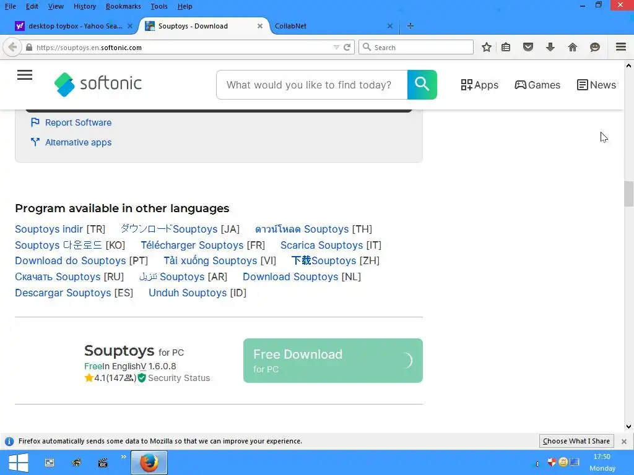
Task: Open the Help menu
Action: click(x=185, y=6)
